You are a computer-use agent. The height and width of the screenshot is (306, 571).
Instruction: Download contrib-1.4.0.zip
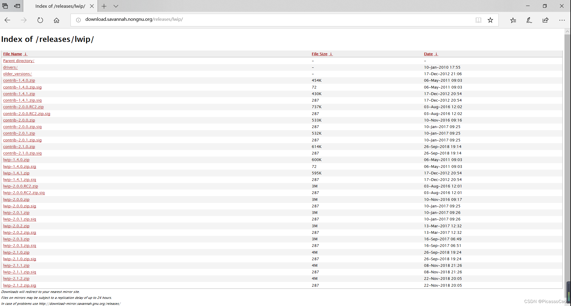tap(19, 80)
